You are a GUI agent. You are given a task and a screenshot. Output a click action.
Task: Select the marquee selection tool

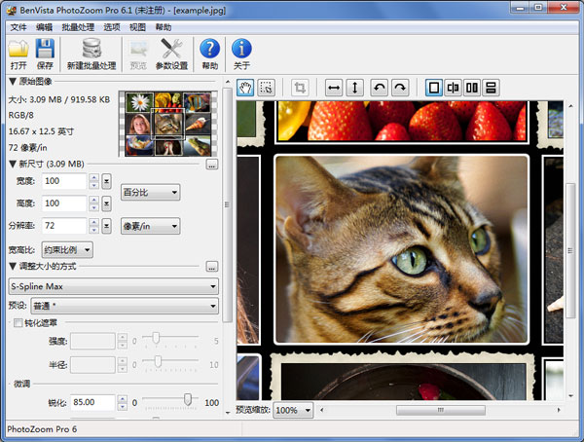click(x=266, y=88)
